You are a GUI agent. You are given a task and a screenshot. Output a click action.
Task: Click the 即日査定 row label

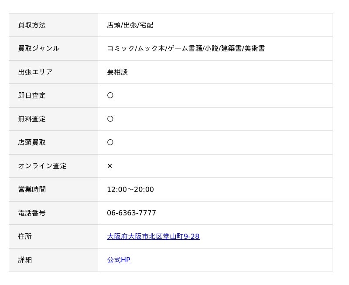click(32, 95)
